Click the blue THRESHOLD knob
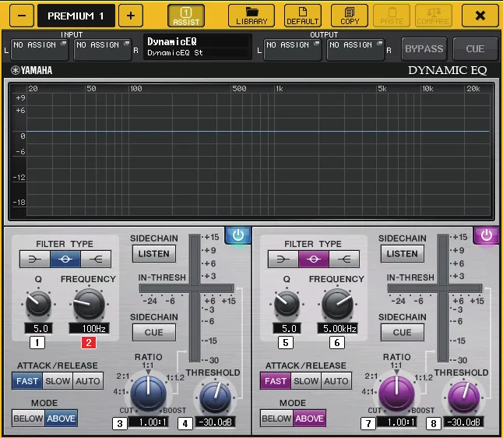Screen dimensions: 503x438 coord(215,397)
